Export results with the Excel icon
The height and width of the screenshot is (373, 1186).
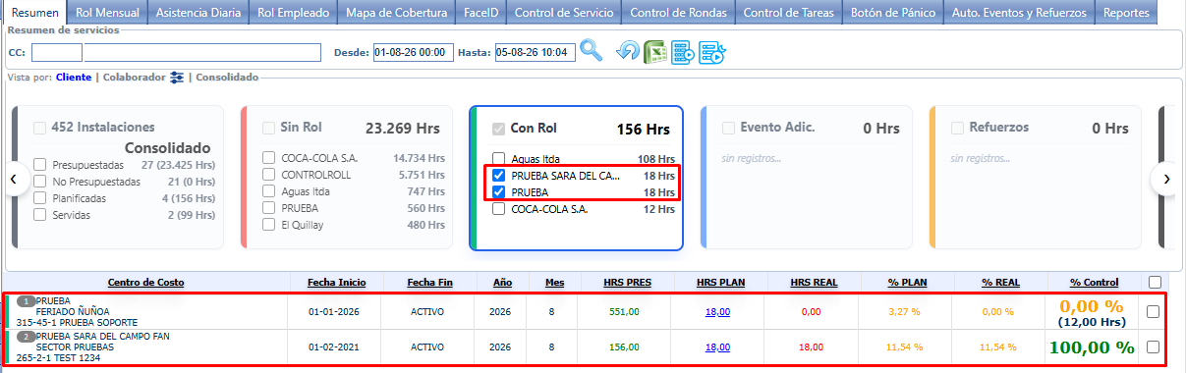[x=655, y=52]
